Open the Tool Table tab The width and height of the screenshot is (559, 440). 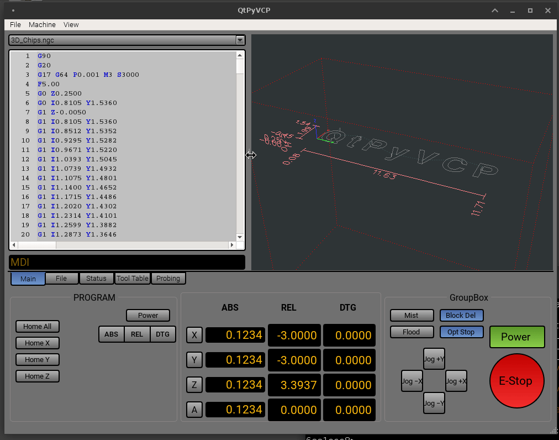(x=132, y=279)
